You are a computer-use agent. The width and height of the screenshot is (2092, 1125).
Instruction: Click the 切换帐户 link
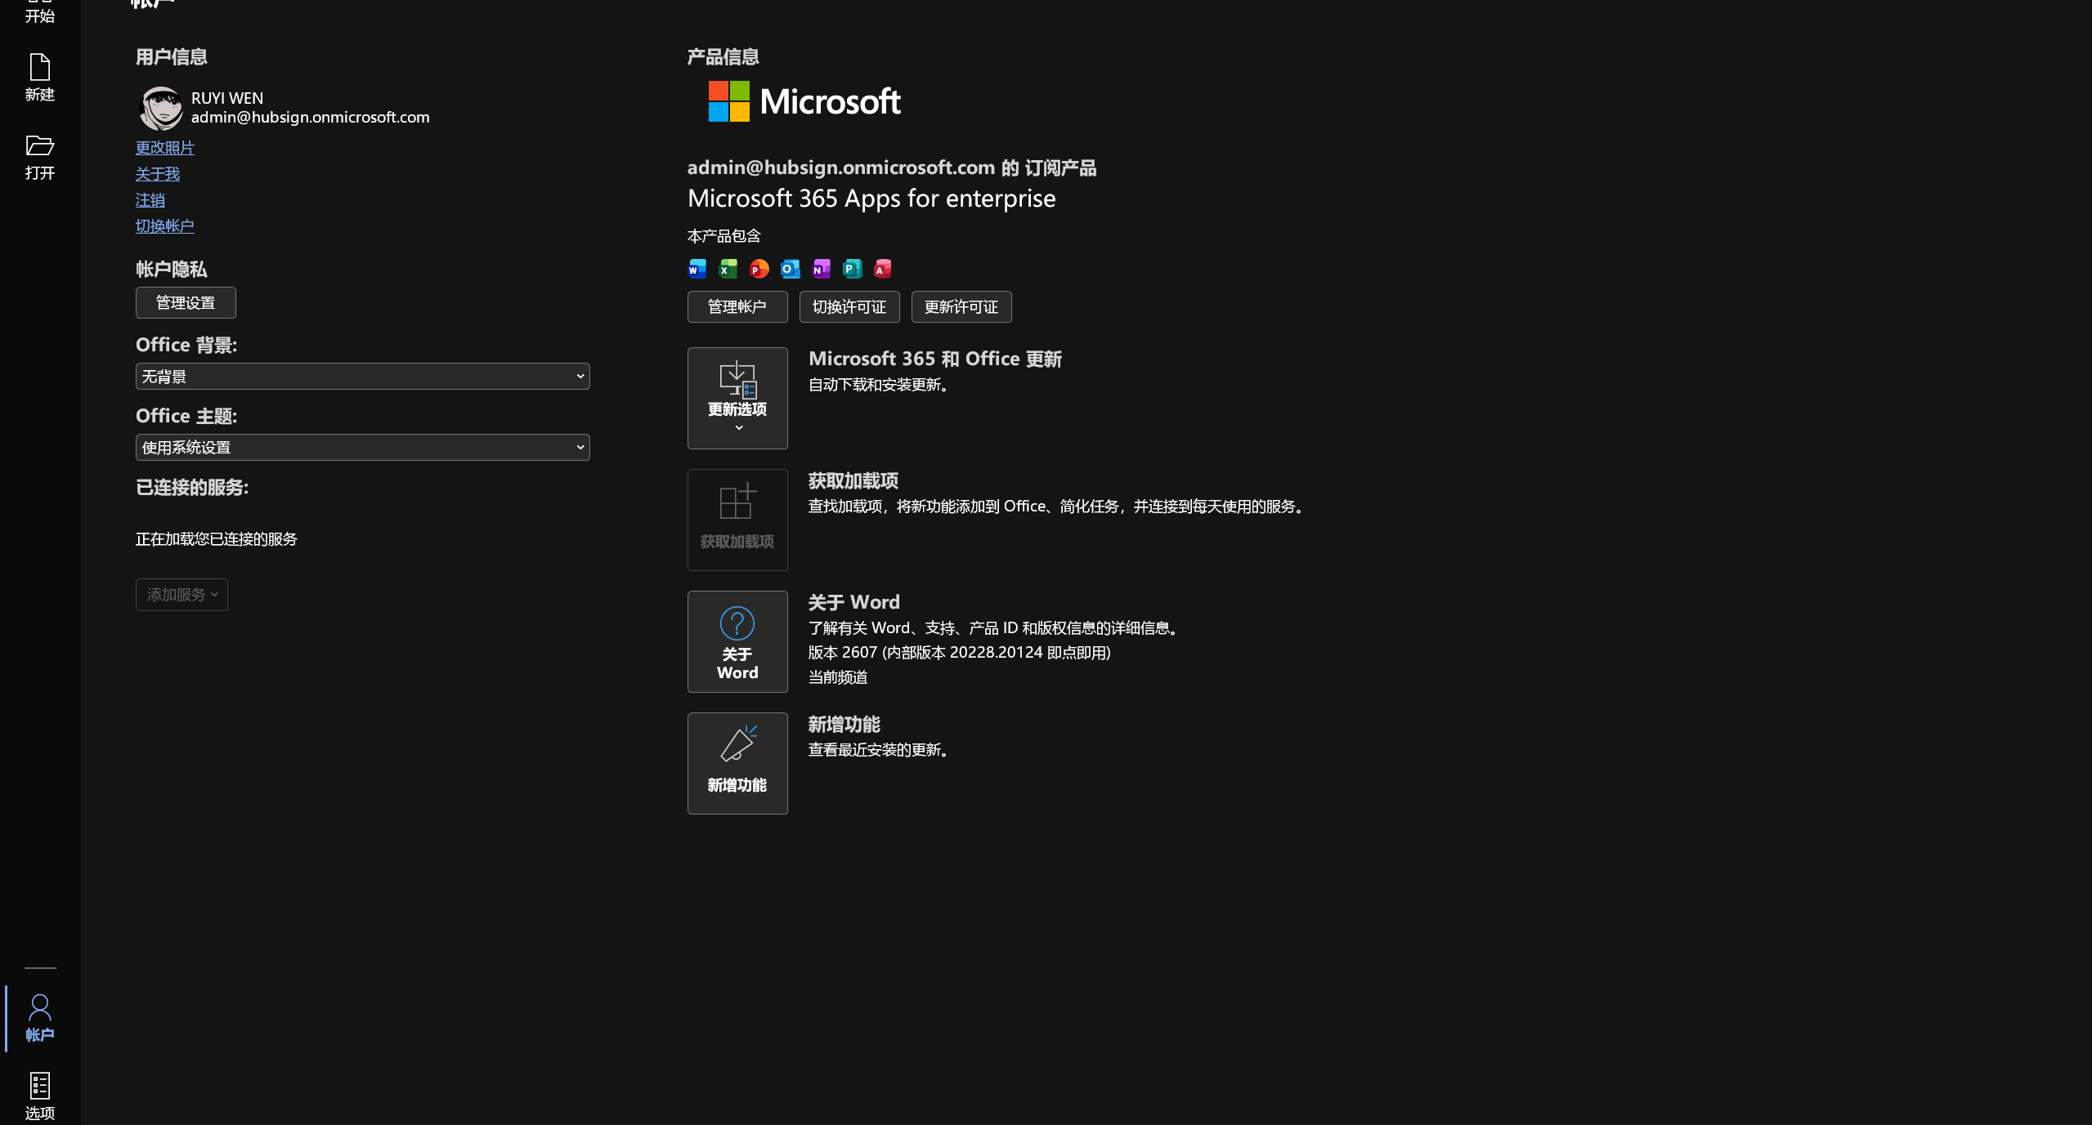pos(165,226)
